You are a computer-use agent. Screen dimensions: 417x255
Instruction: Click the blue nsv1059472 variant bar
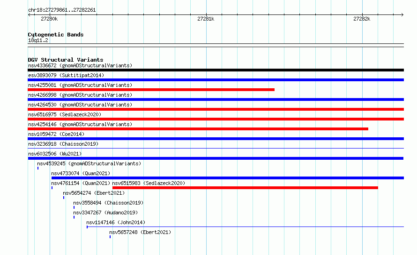(216, 139)
